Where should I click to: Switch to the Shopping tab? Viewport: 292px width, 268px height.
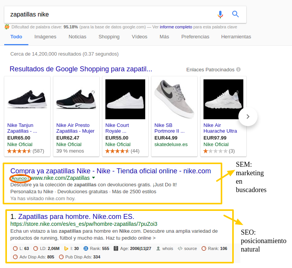109,37
